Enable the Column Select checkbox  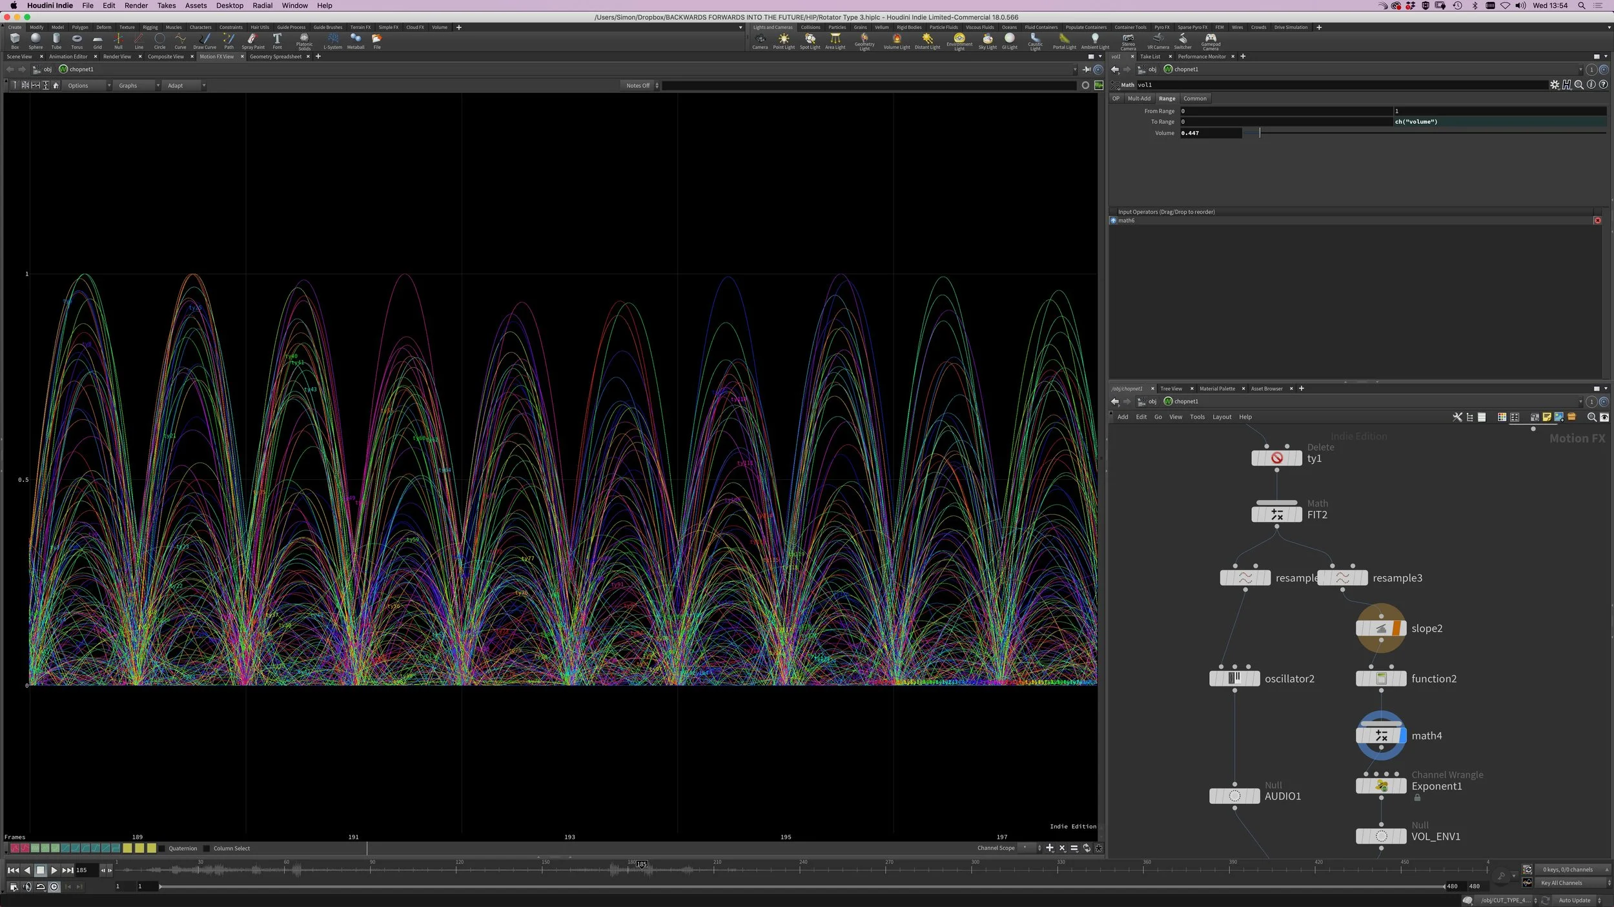(x=207, y=848)
